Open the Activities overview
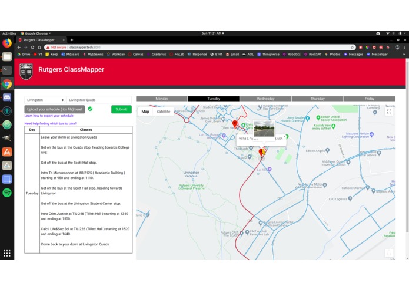The image size is (409, 290). (9, 33)
